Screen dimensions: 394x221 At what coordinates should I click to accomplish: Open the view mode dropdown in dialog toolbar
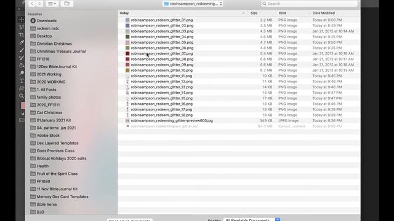[x=52, y=4]
